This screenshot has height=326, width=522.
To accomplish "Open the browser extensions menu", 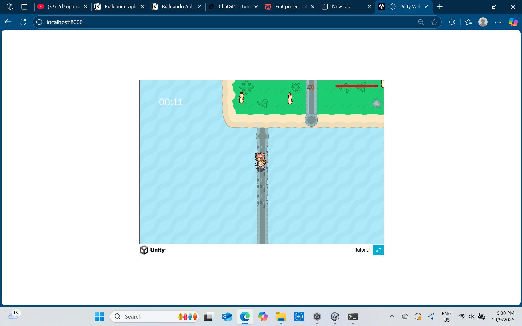I will point(452,22).
